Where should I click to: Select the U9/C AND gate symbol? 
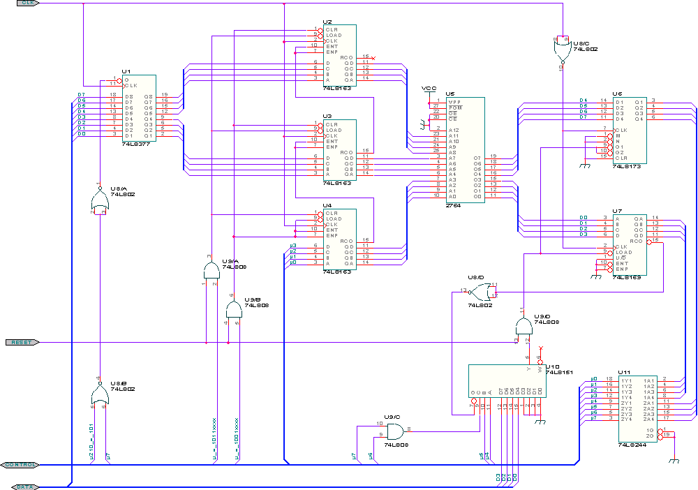tap(395, 431)
